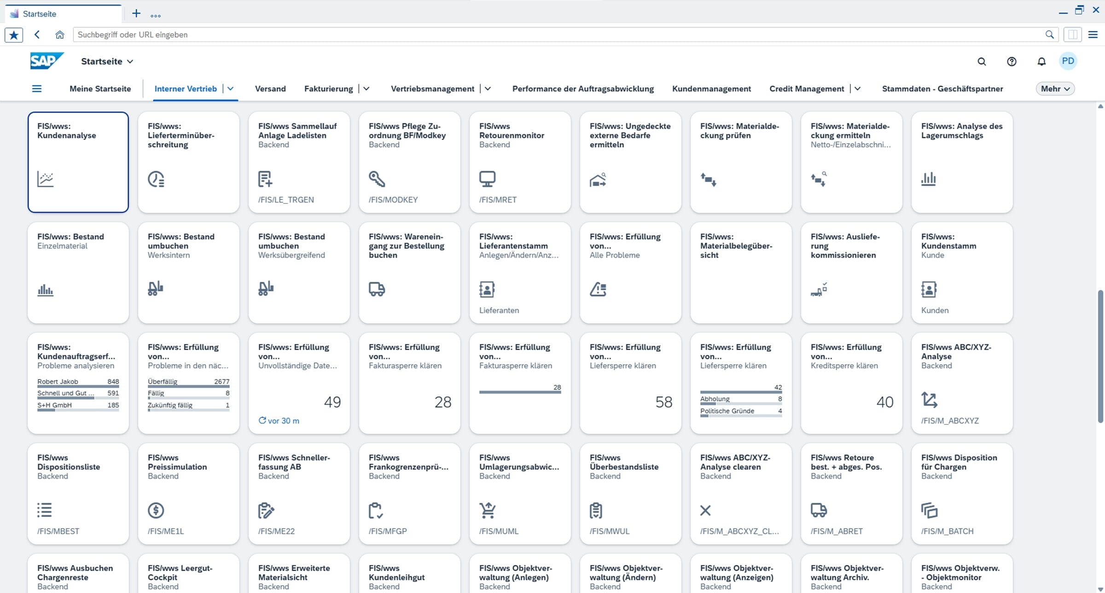Click the contact book icon on Kundenstamm tile

pyautogui.click(x=929, y=289)
